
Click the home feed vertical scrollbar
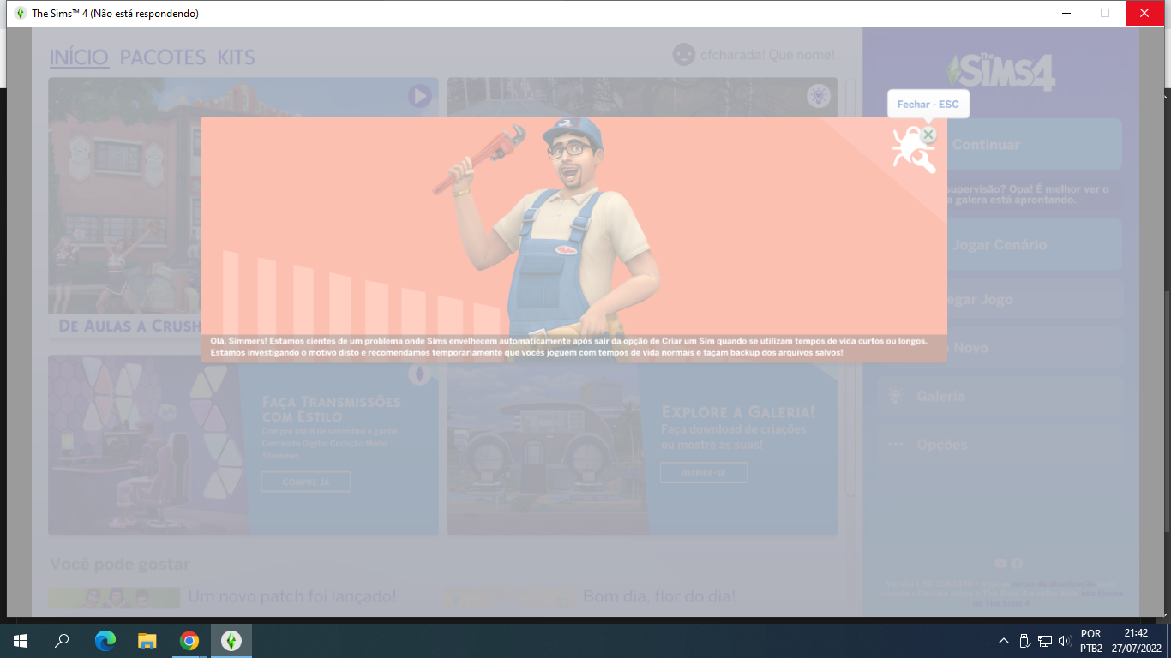point(850,287)
